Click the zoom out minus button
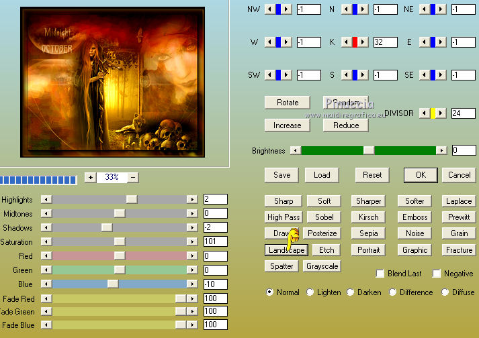Image resolution: width=479 pixels, height=338 pixels. click(133, 178)
